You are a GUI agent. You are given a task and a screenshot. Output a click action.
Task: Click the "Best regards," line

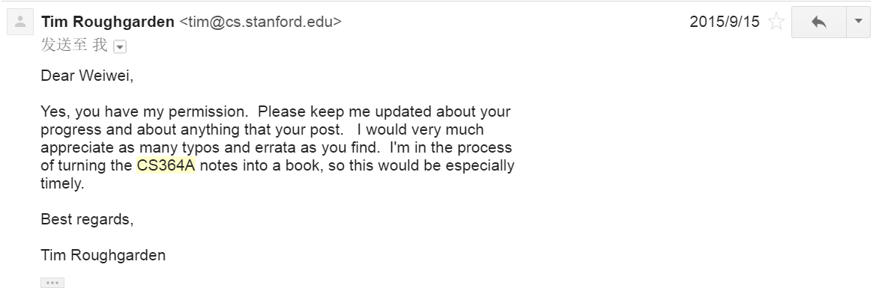tap(87, 219)
